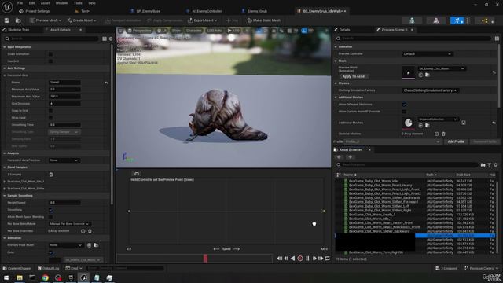Image resolution: width=503 pixels, height=283 pixels.
Task: Delete Per Bone Overrides array elements
Action: (x=90, y=231)
